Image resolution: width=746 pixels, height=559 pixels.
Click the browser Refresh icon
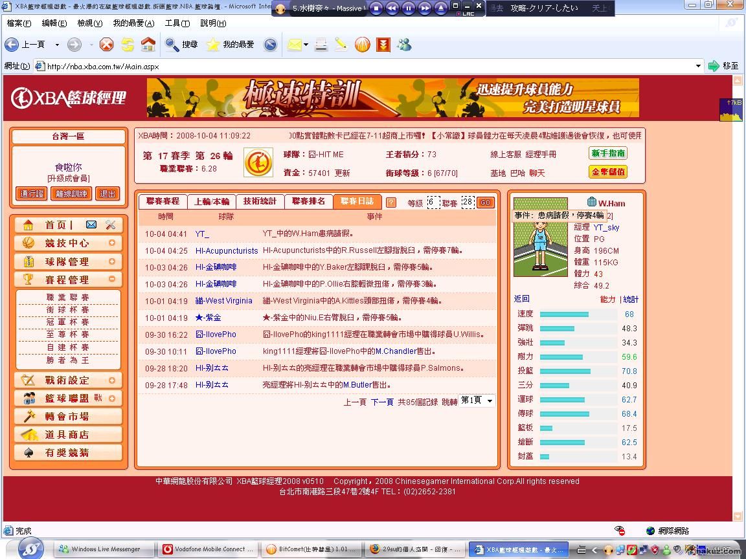pos(128,45)
